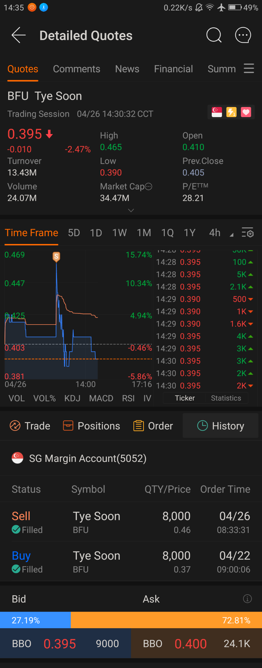Screen dimensions: 262x668
Task: Expand more quote details chevron
Action: [x=131, y=210]
